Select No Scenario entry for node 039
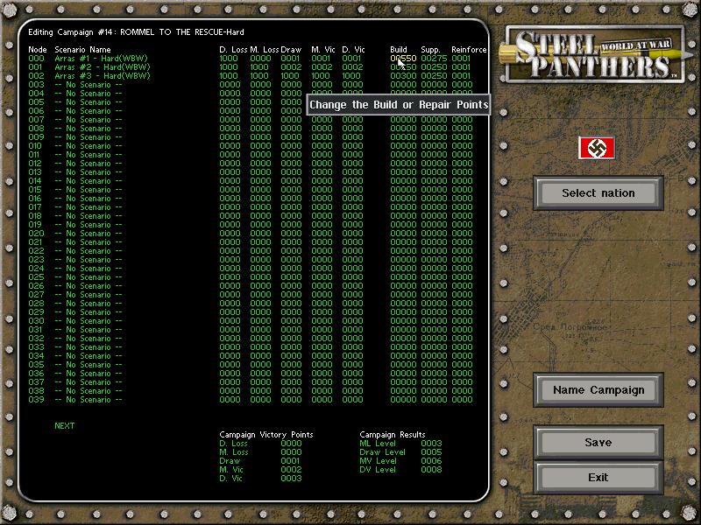Screen dimensions: 701x525 (x=89, y=400)
